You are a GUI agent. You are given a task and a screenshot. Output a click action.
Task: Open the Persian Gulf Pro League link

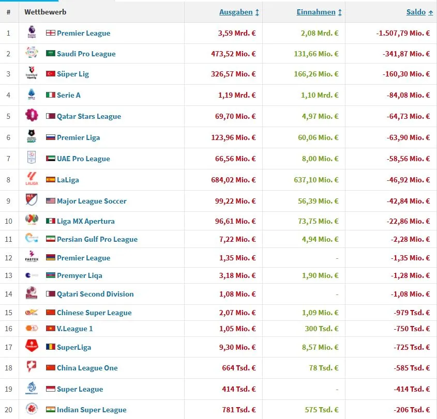tap(97, 239)
